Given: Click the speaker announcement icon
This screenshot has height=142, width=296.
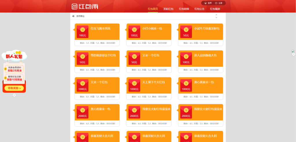Looking at the screenshot, I should [x=73, y=16].
